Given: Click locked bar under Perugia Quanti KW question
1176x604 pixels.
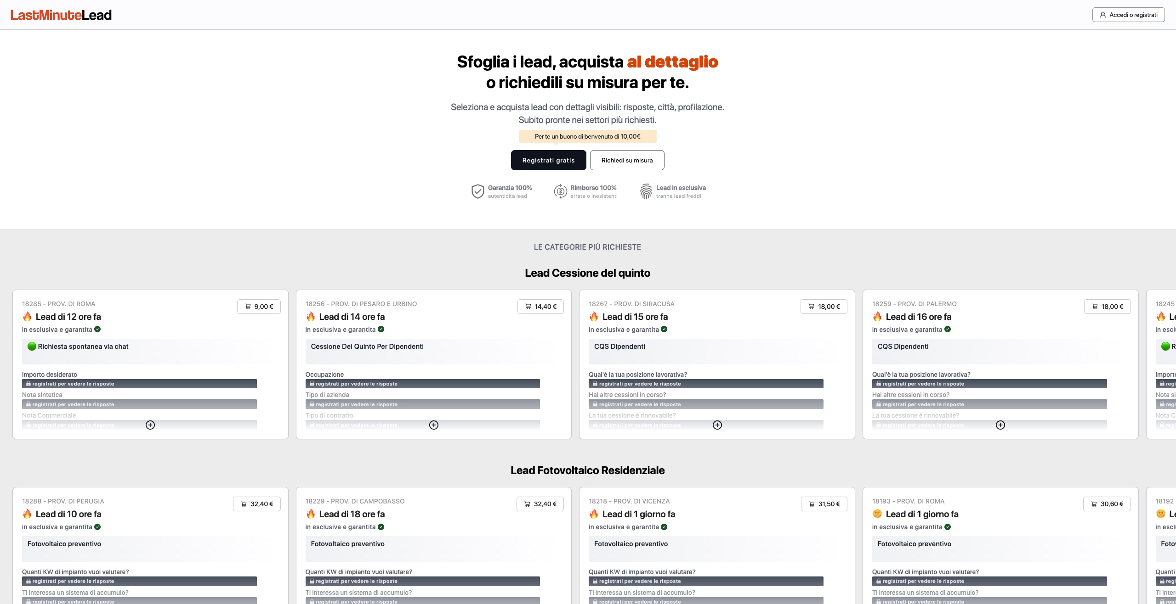Looking at the screenshot, I should click(x=139, y=581).
